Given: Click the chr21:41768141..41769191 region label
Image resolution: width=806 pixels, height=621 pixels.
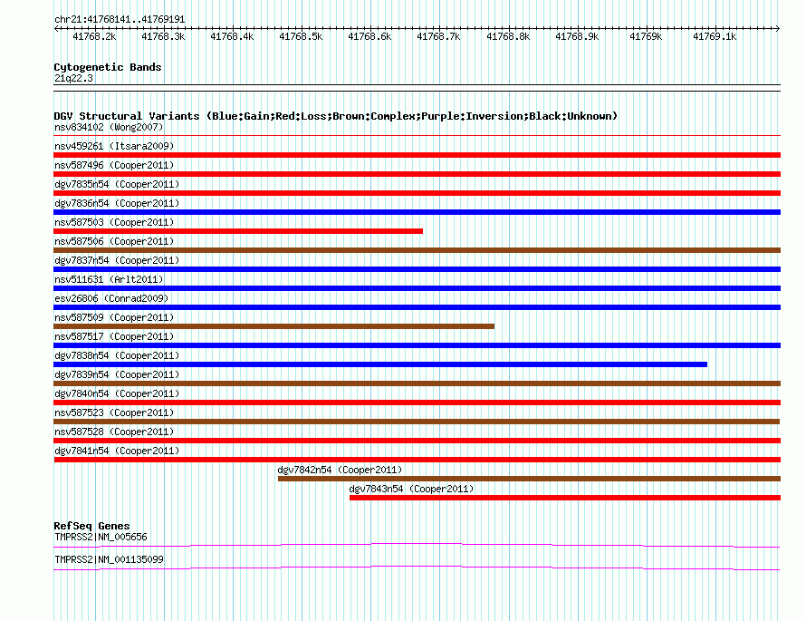Looking at the screenshot, I should click(x=120, y=19).
